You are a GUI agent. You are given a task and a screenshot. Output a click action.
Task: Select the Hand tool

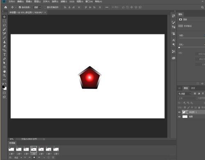pos(5,71)
